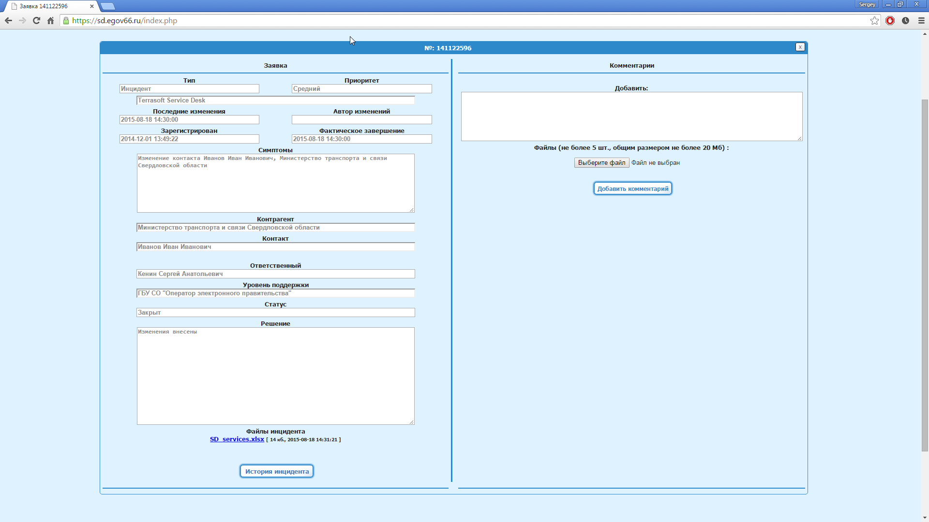
Task: Open the SD_services.xlsx attachment link
Action: [237, 439]
